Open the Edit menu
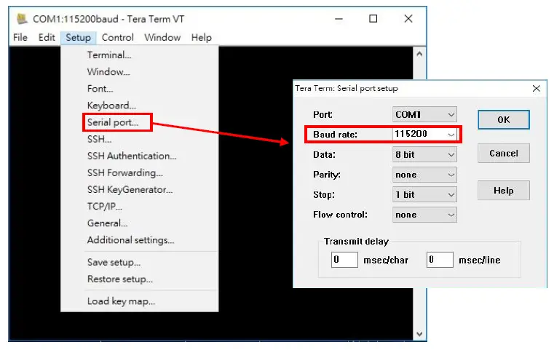Screen dimensions: 554x350 [x=47, y=37]
